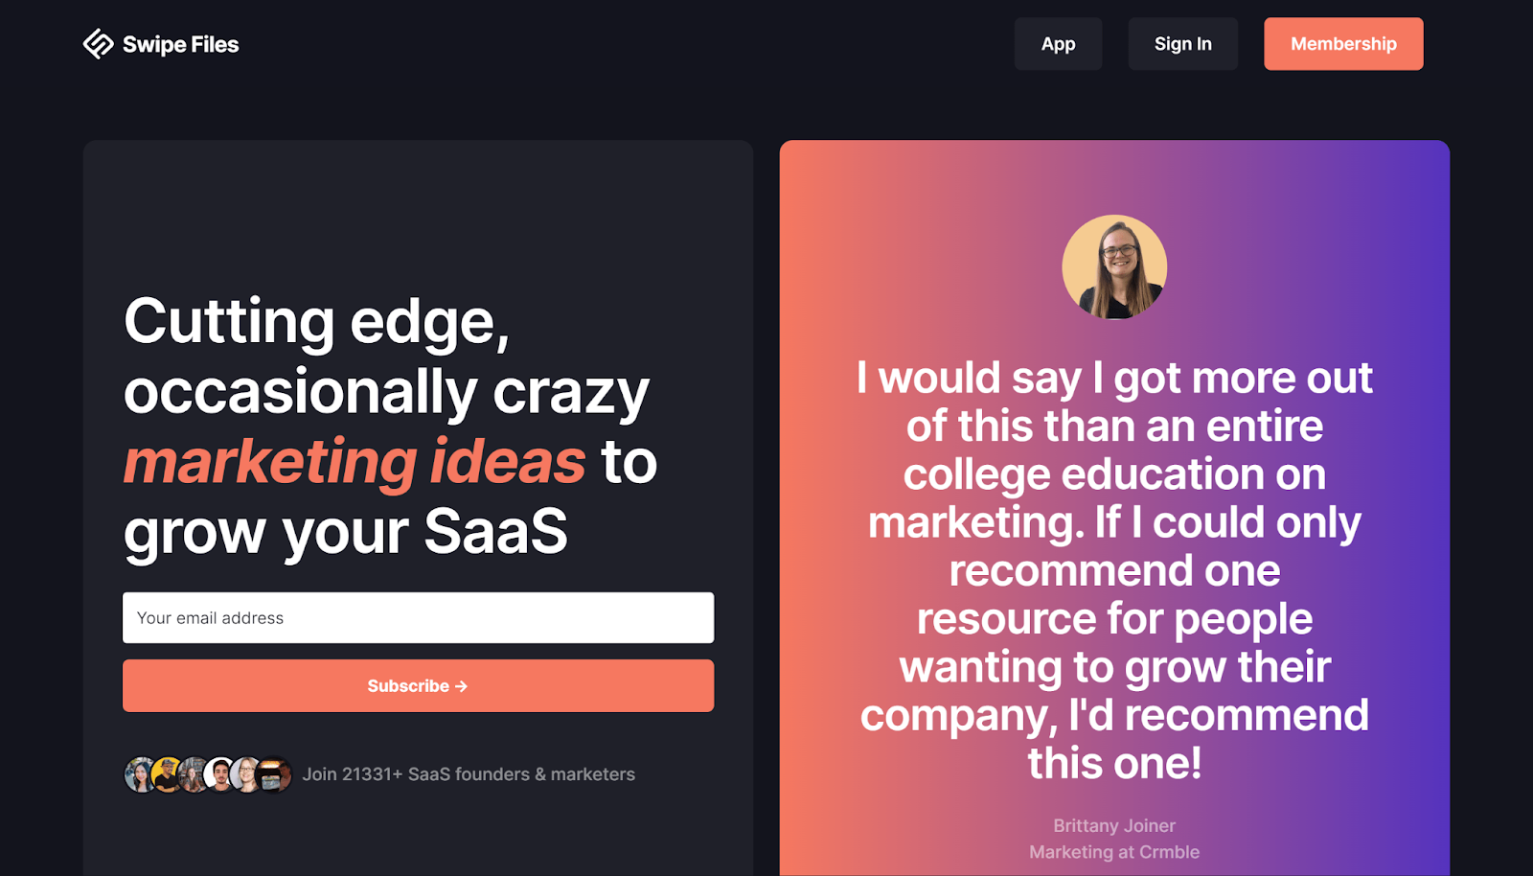The image size is (1533, 876).
Task: Click the third member avatar with bookshelf background
Action: pos(190,774)
